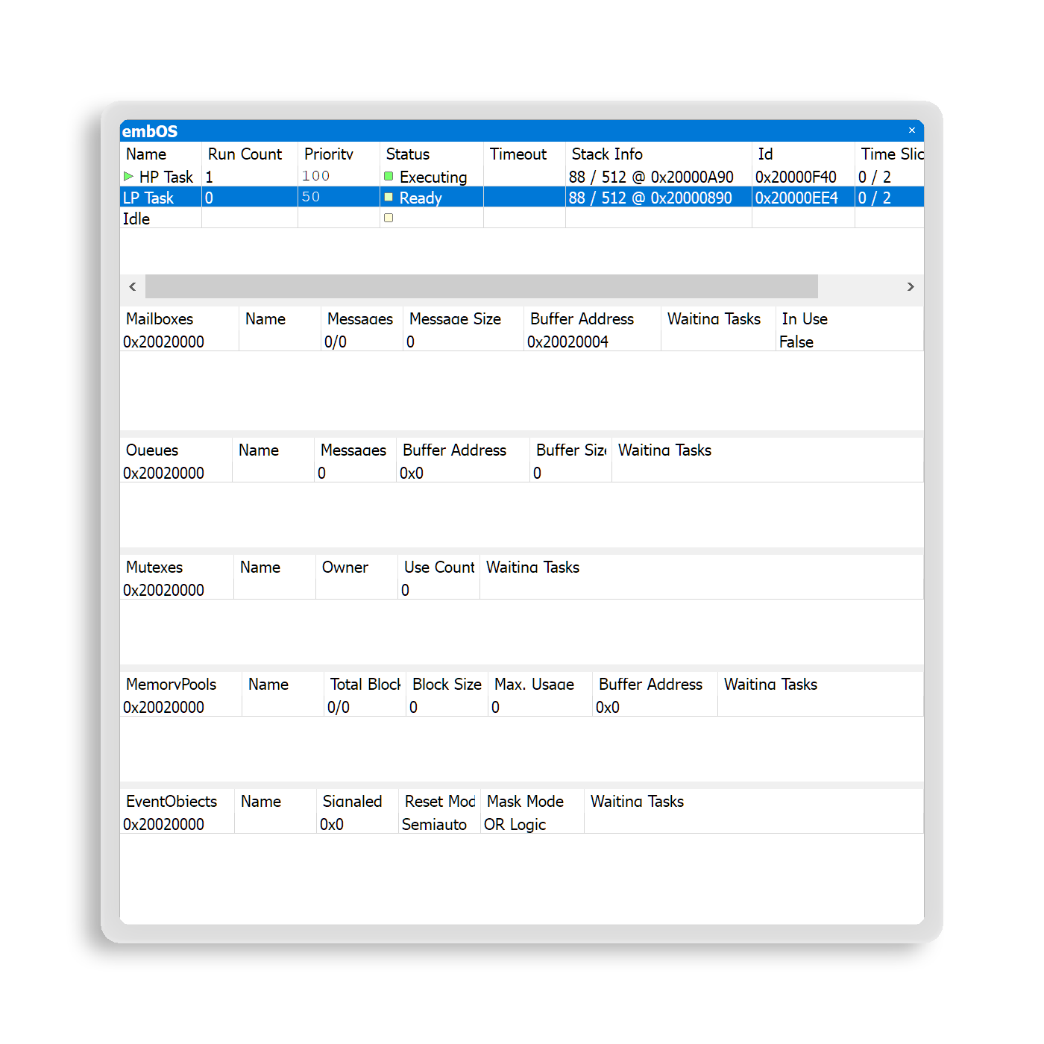Screen dimensions: 1044x1044
Task: Close the embOS window
Action: (x=911, y=130)
